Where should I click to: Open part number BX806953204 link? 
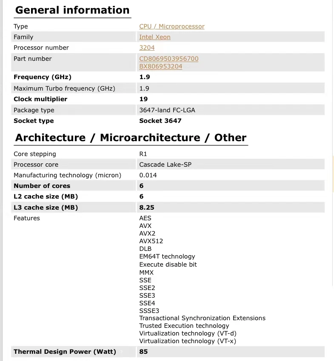click(160, 66)
